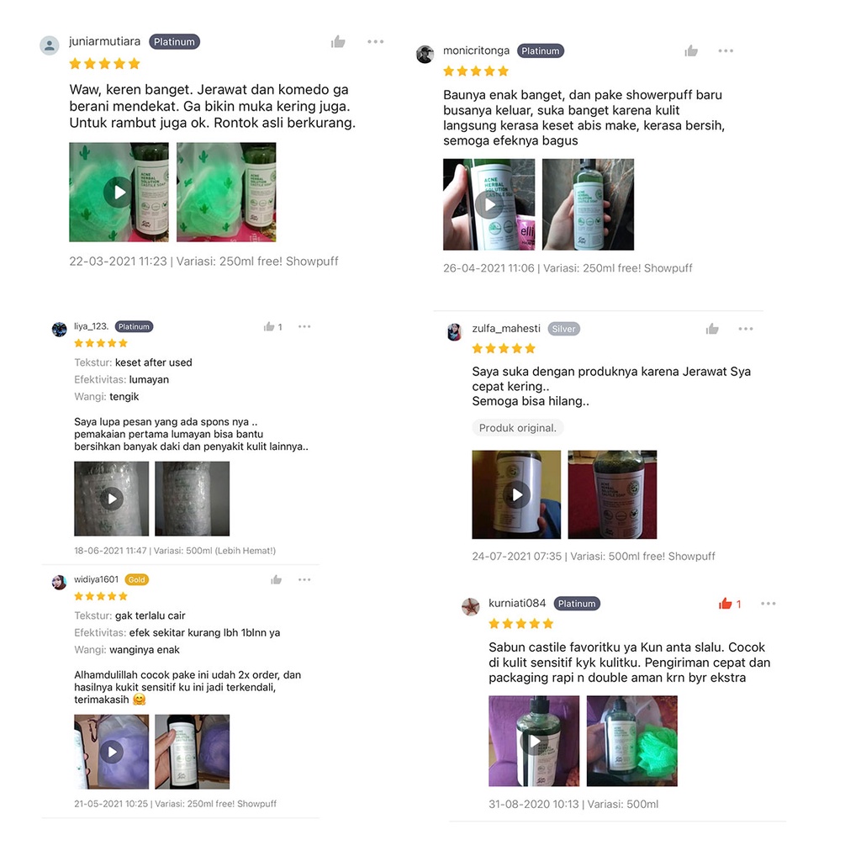Open more options for zulfa_mahesti's review
Viewport: 861px width, 861px height.
pos(746,329)
